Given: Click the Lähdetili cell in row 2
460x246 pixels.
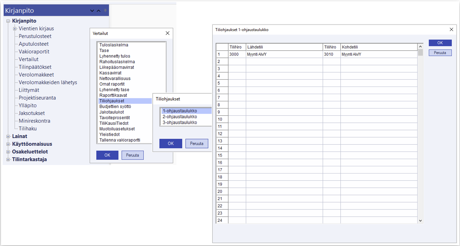Looking at the screenshot, I should click(x=284, y=61).
